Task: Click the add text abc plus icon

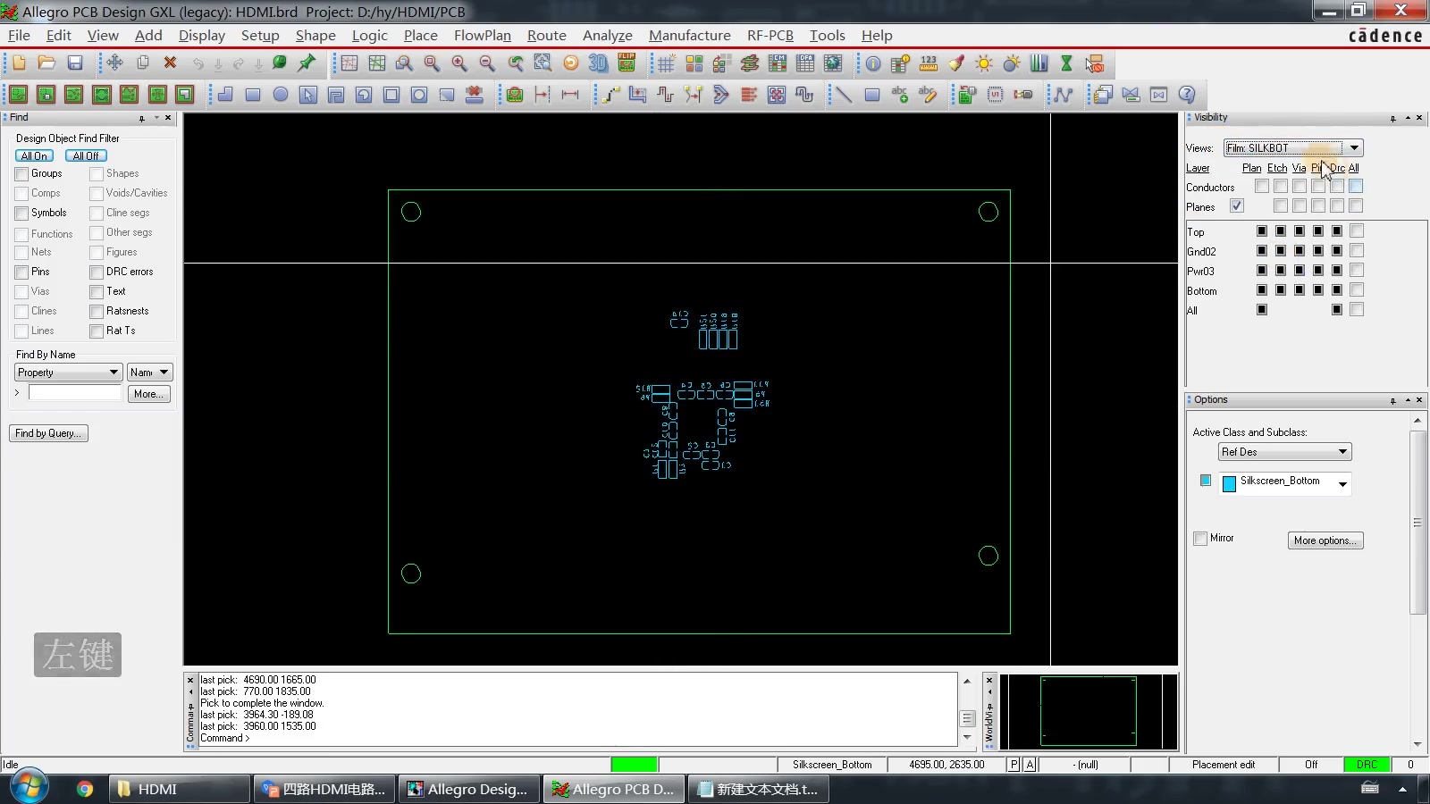Action: 900,95
